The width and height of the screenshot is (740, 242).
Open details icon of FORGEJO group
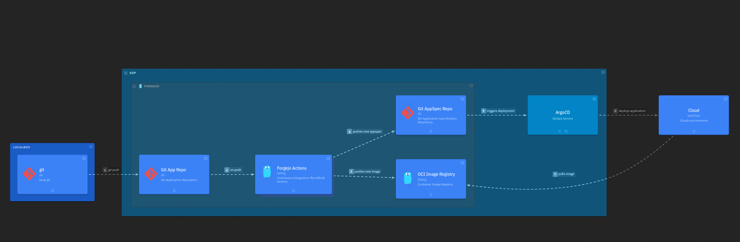(471, 86)
